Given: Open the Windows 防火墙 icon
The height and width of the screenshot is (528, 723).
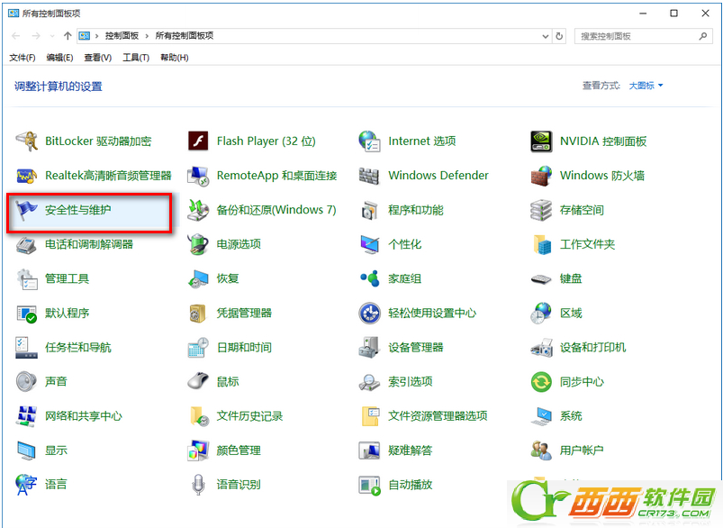Looking at the screenshot, I should 541,176.
